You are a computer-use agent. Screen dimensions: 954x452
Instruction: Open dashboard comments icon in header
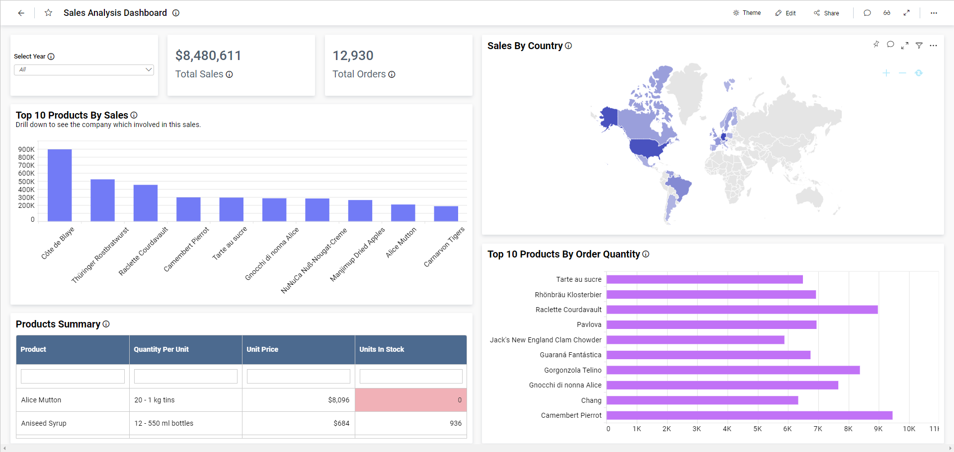pyautogui.click(x=867, y=13)
